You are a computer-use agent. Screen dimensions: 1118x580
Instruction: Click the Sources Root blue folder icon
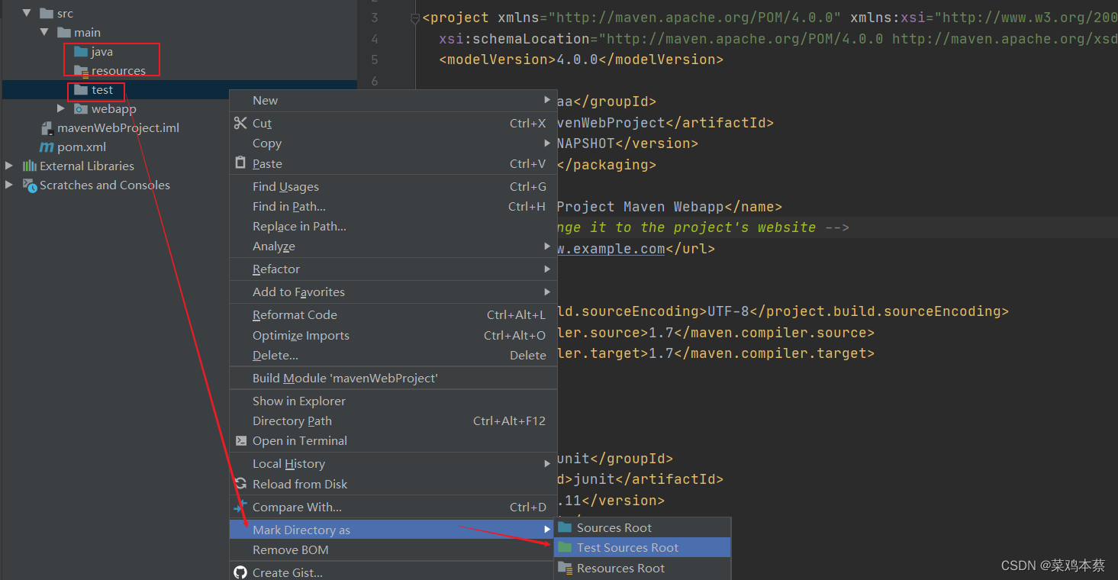566,527
